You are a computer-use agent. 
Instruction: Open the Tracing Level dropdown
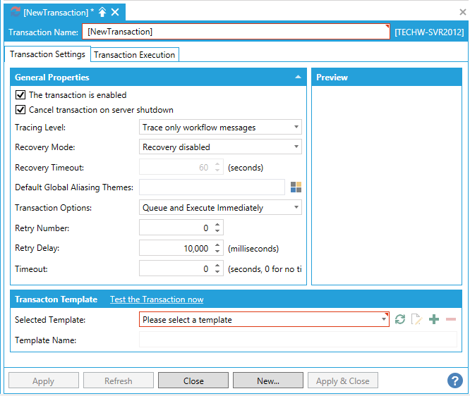point(221,128)
